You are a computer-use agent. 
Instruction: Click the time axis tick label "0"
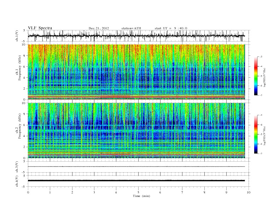click(x=28, y=192)
